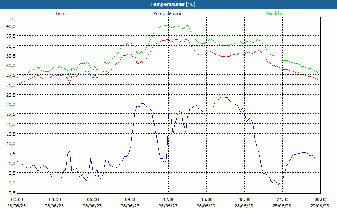Viewport: 337px width, 210px height.
Task: Click the '25,0' y-axis value
Action: [x=11, y=85]
